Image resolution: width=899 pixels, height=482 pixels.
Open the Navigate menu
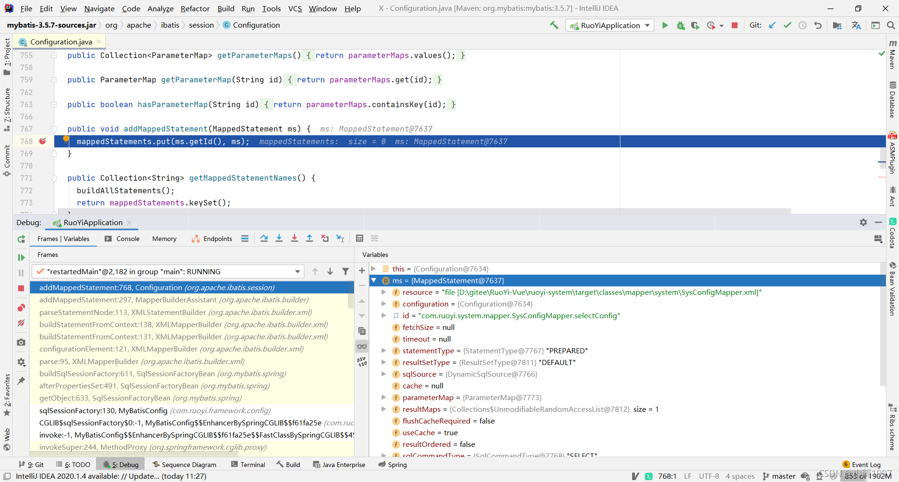pos(99,8)
